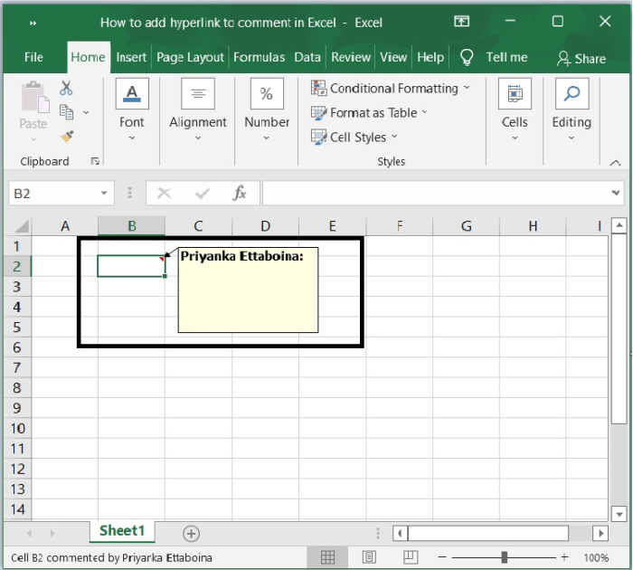633x570 pixels.
Task: Select the Format Painter brush icon
Action: [67, 136]
